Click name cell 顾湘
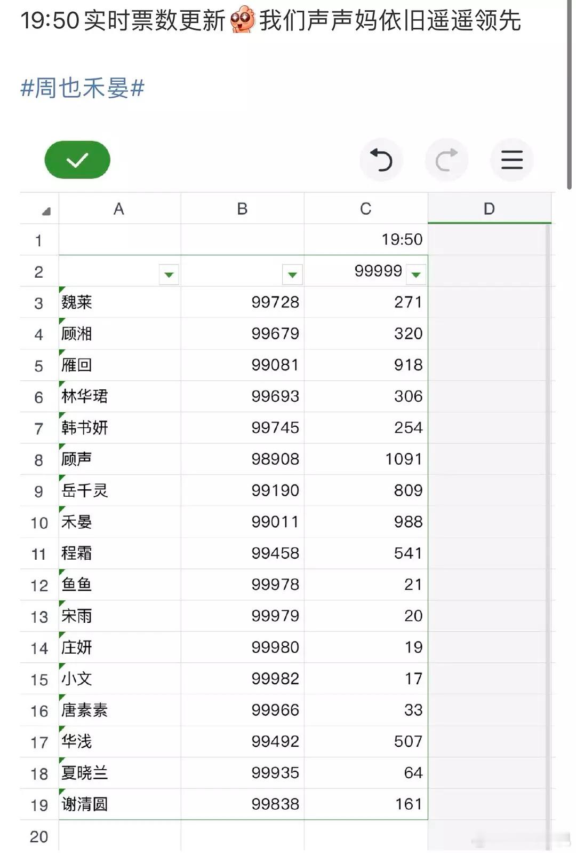The width and height of the screenshot is (576, 853). click(x=119, y=334)
